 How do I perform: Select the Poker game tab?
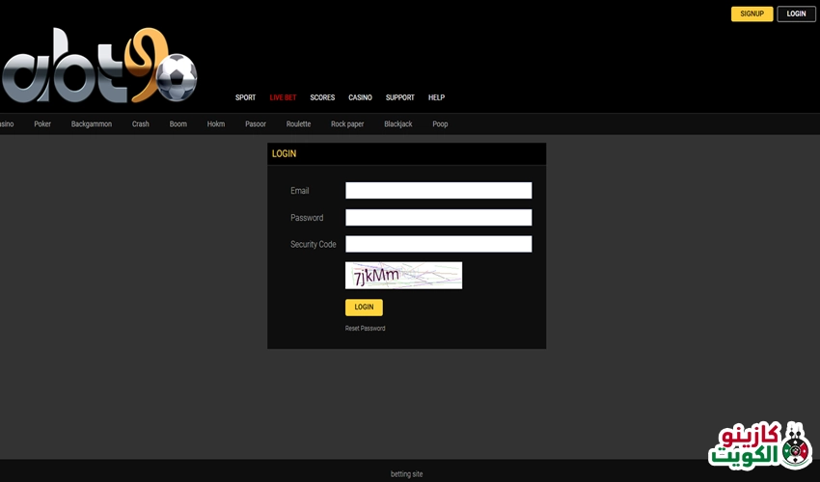click(42, 124)
